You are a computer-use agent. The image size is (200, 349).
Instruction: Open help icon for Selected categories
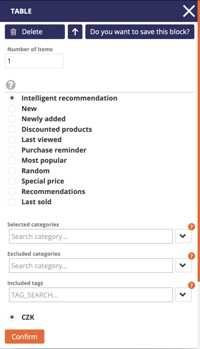[x=192, y=227]
